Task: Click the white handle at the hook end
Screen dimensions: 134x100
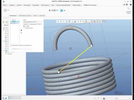Action: point(91,46)
